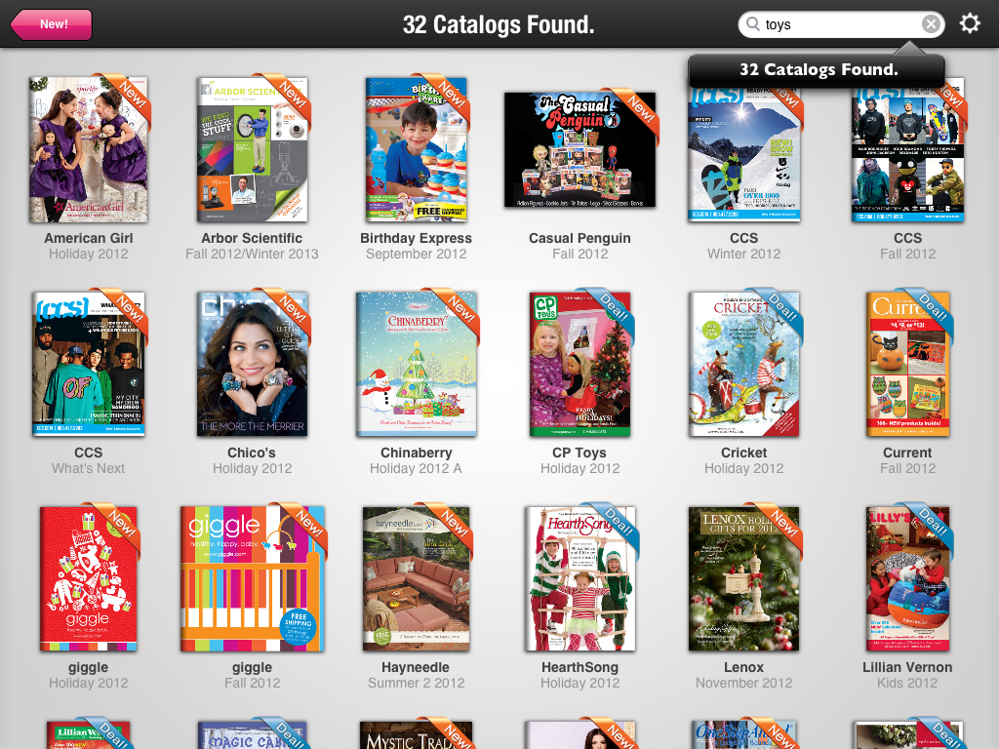
Task: Open the Birthday Express September 2012 catalog
Action: tap(416, 149)
